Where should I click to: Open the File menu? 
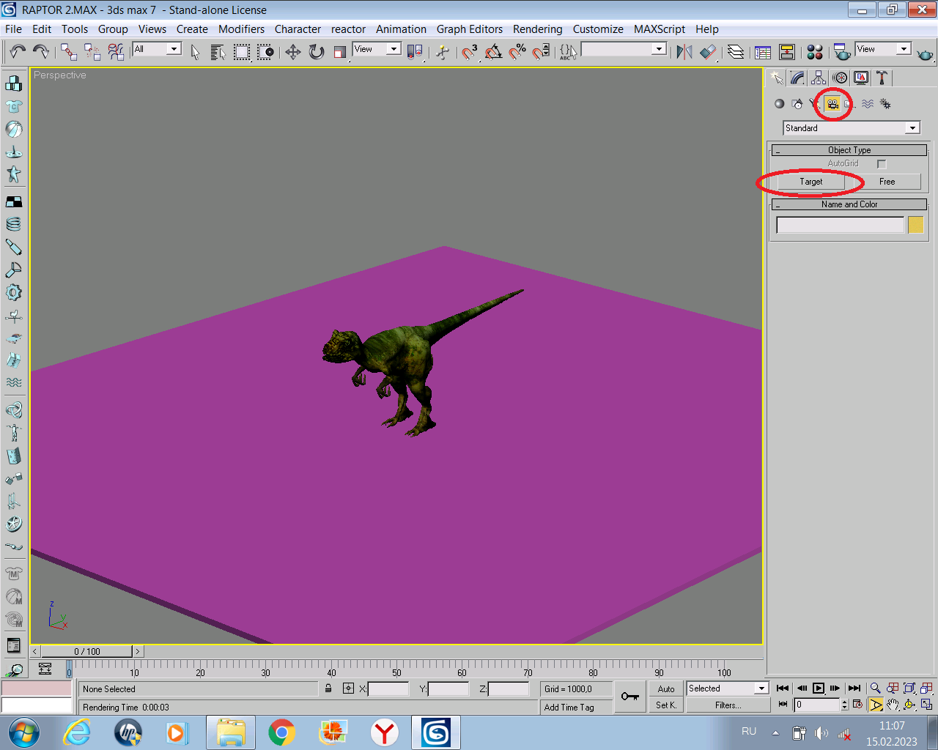pos(14,29)
